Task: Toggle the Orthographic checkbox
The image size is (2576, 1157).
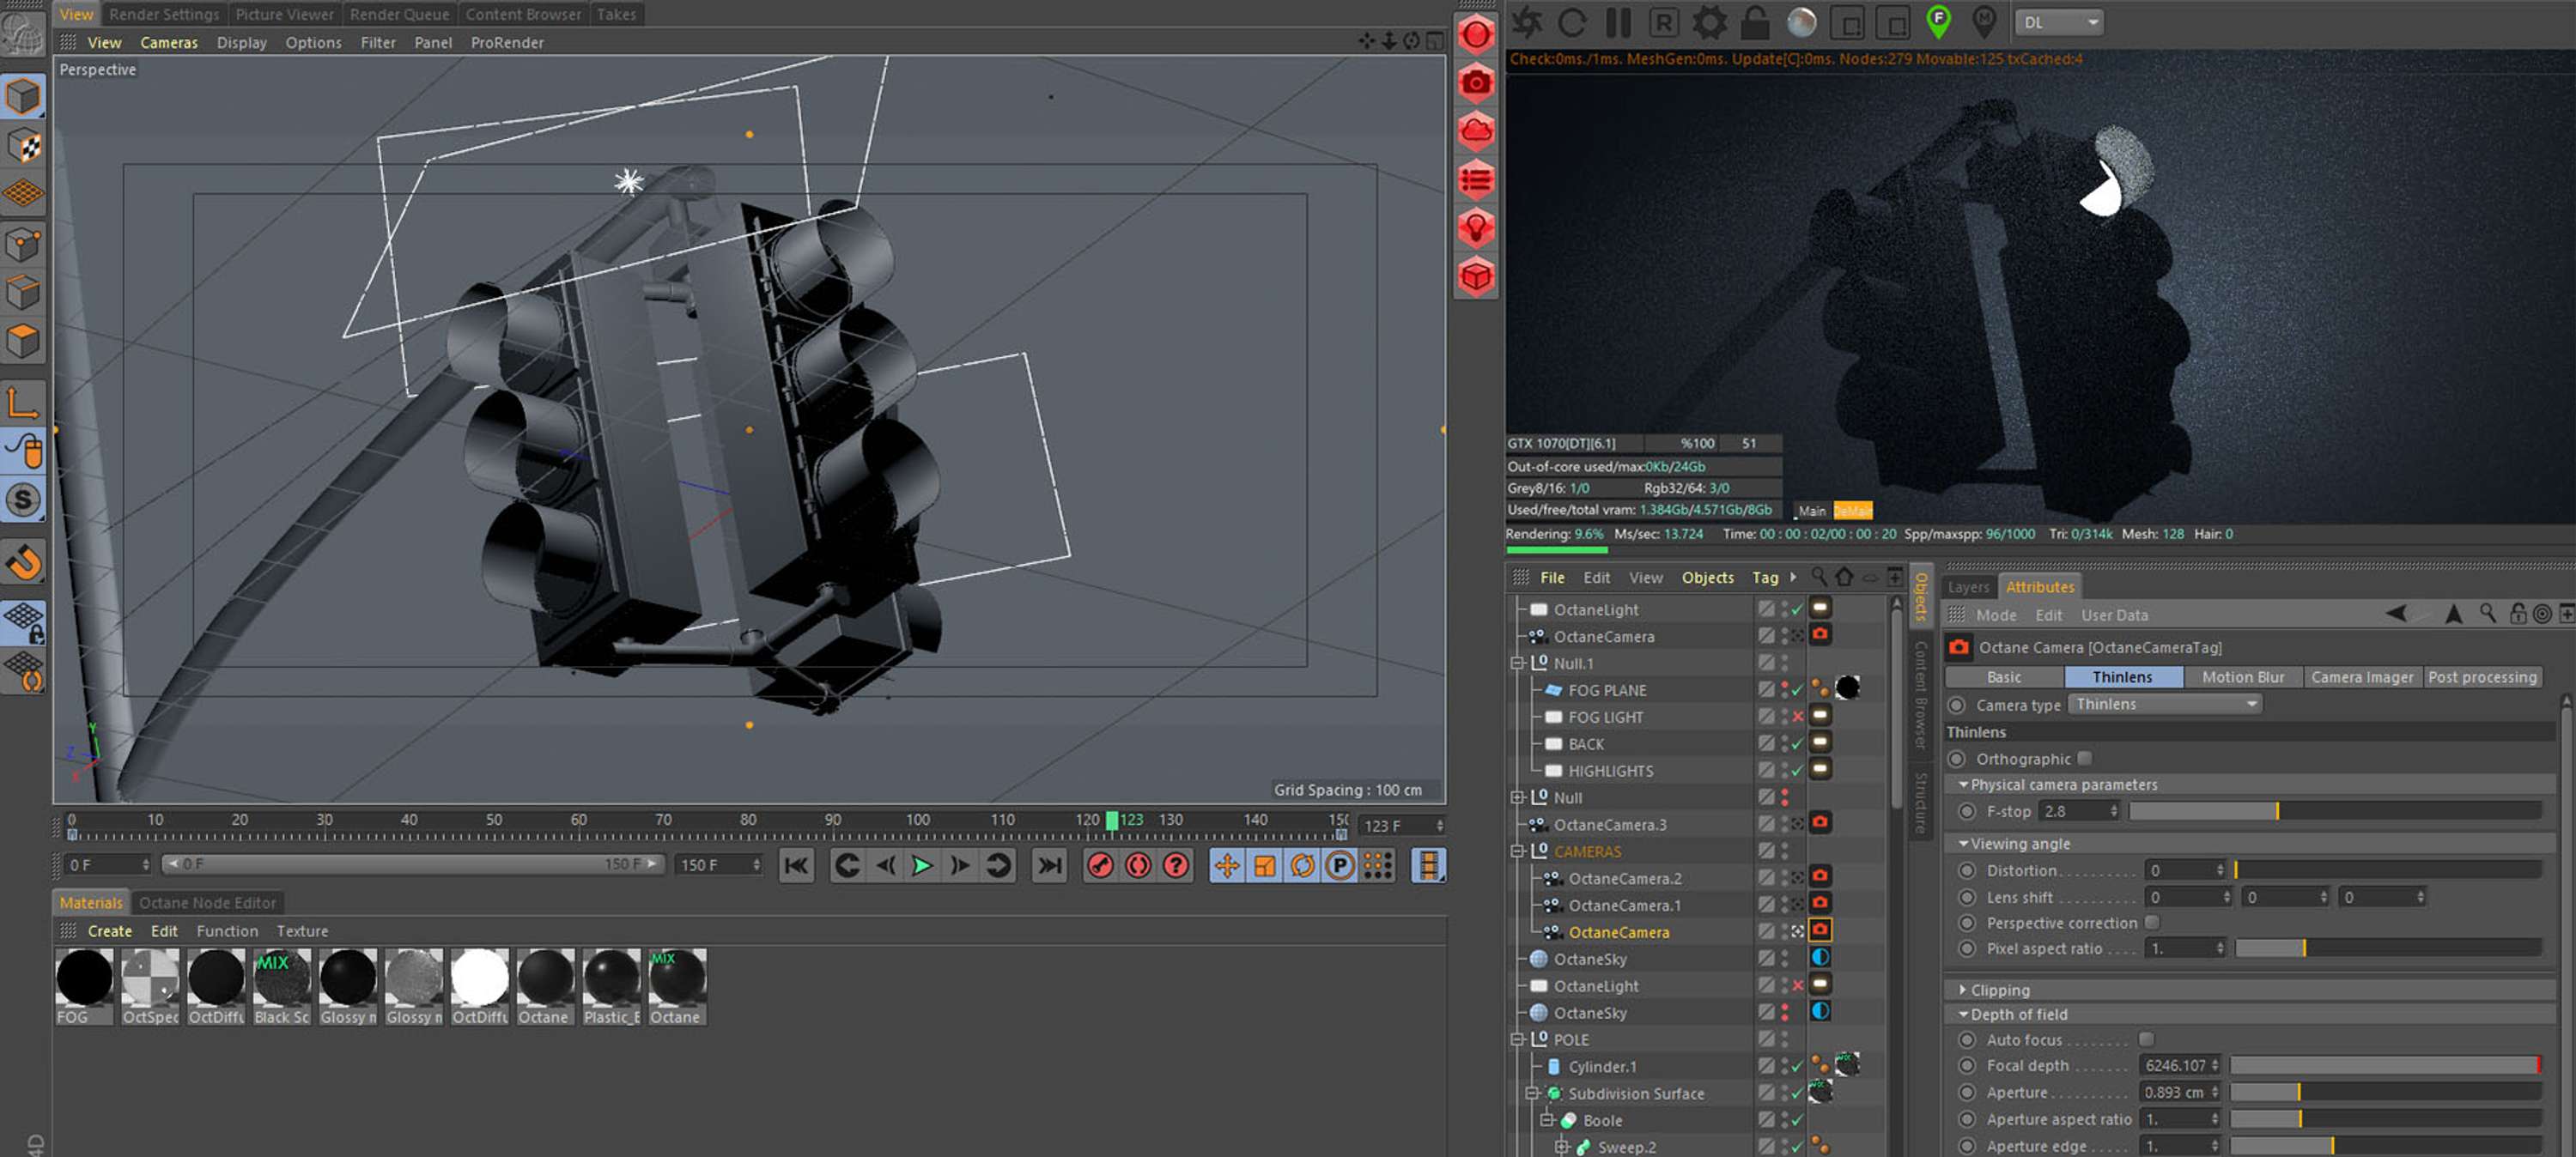Action: pos(2084,758)
